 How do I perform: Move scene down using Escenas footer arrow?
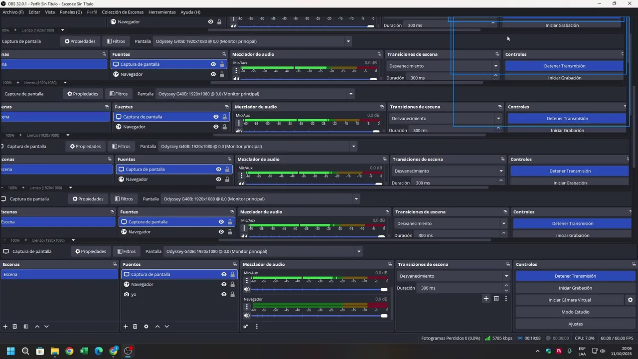pos(46,327)
